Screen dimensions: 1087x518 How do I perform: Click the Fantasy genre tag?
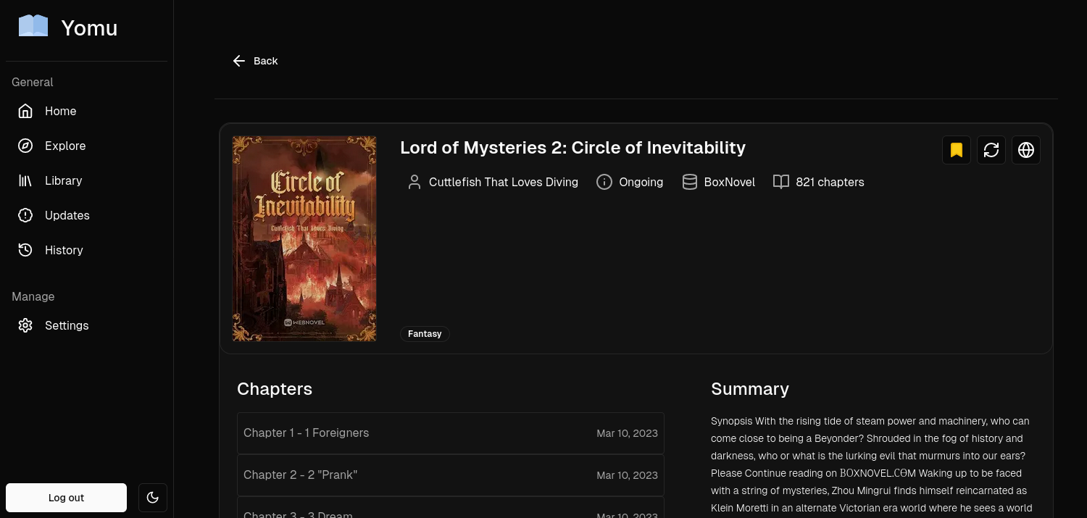(x=425, y=334)
